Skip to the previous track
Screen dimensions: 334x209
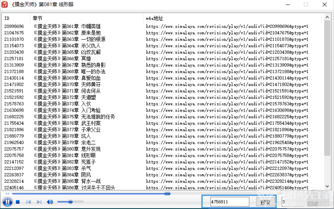[28, 202]
